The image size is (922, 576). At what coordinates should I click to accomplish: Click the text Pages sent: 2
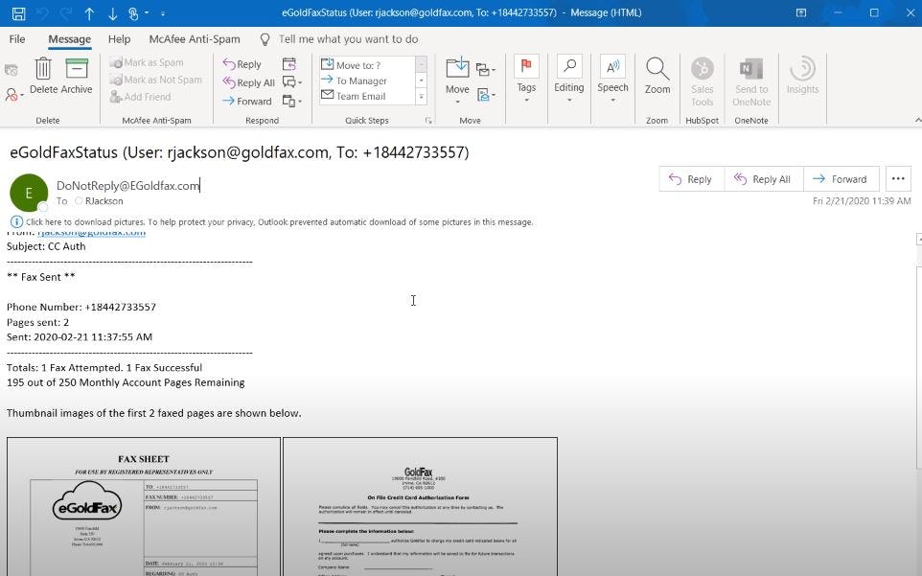37,322
